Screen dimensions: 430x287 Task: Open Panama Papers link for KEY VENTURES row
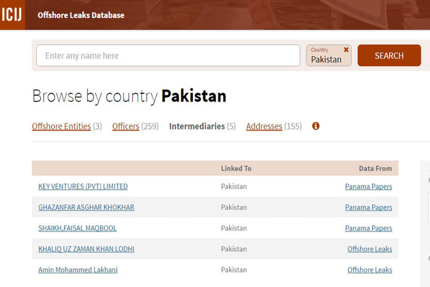point(369,187)
